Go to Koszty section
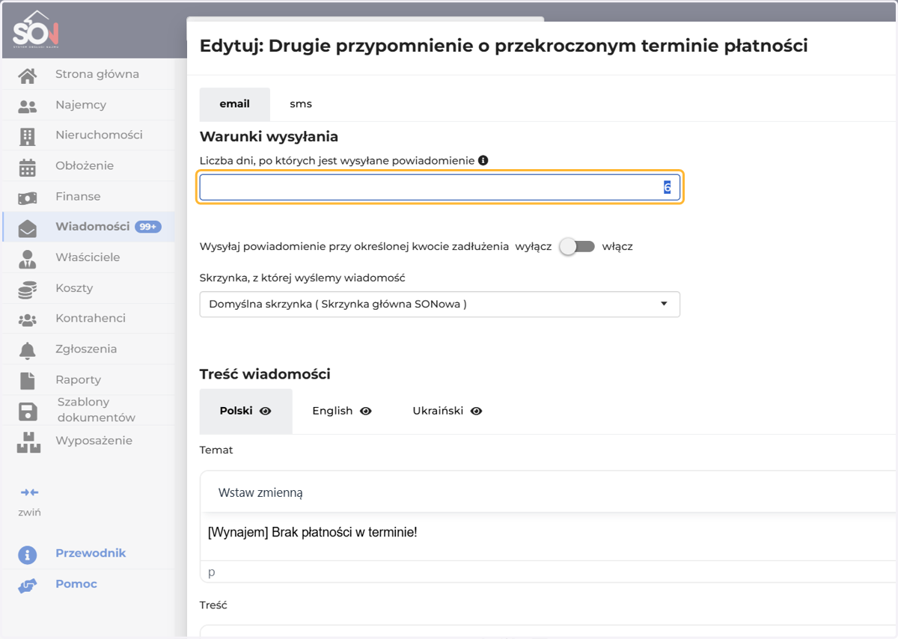The height and width of the screenshot is (639, 898). coord(74,288)
